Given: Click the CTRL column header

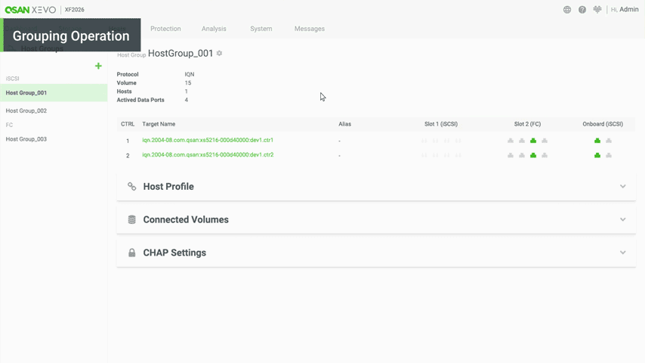Looking at the screenshot, I should pyautogui.click(x=128, y=124).
